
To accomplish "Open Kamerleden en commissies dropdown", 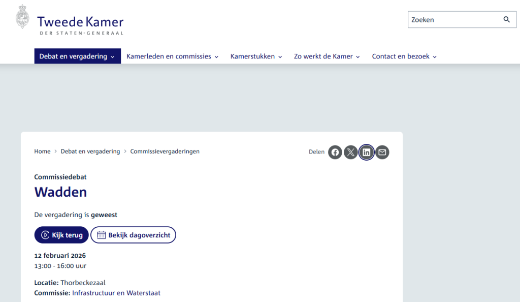I will pos(172,56).
